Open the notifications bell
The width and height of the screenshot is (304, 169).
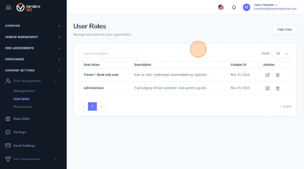[x=234, y=7]
